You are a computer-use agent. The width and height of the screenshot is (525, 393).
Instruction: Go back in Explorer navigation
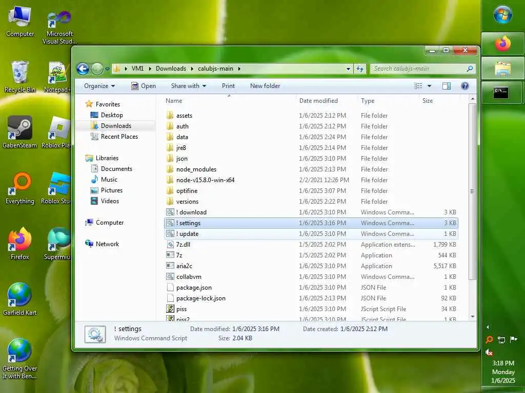[x=83, y=69]
